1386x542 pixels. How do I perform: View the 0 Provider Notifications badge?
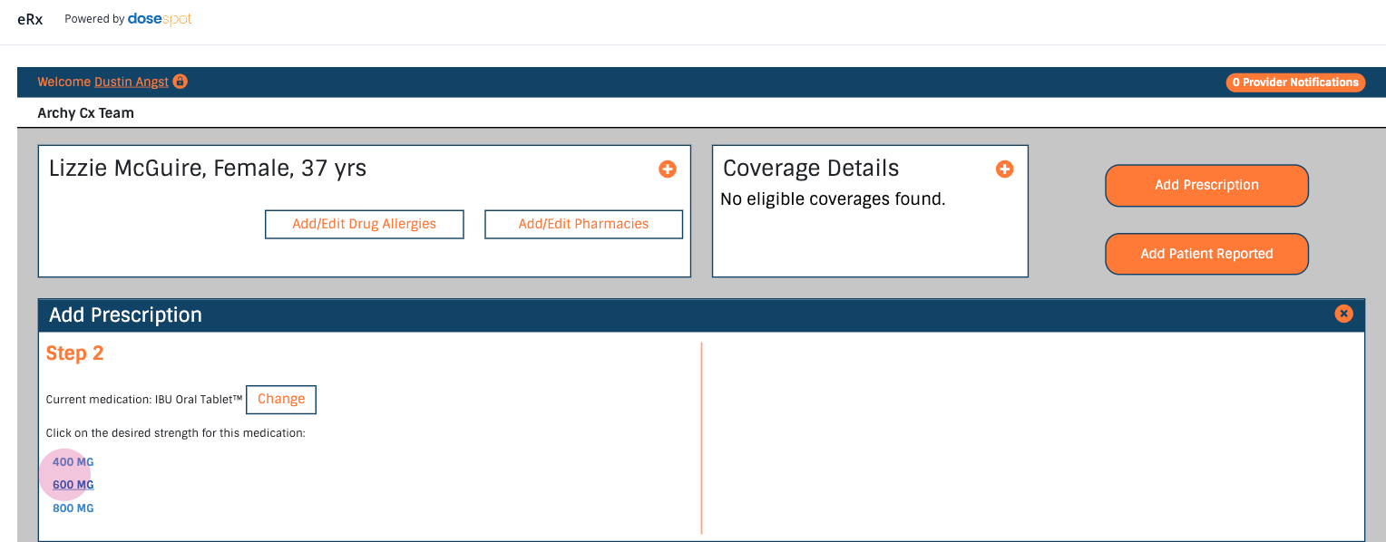pyautogui.click(x=1295, y=82)
